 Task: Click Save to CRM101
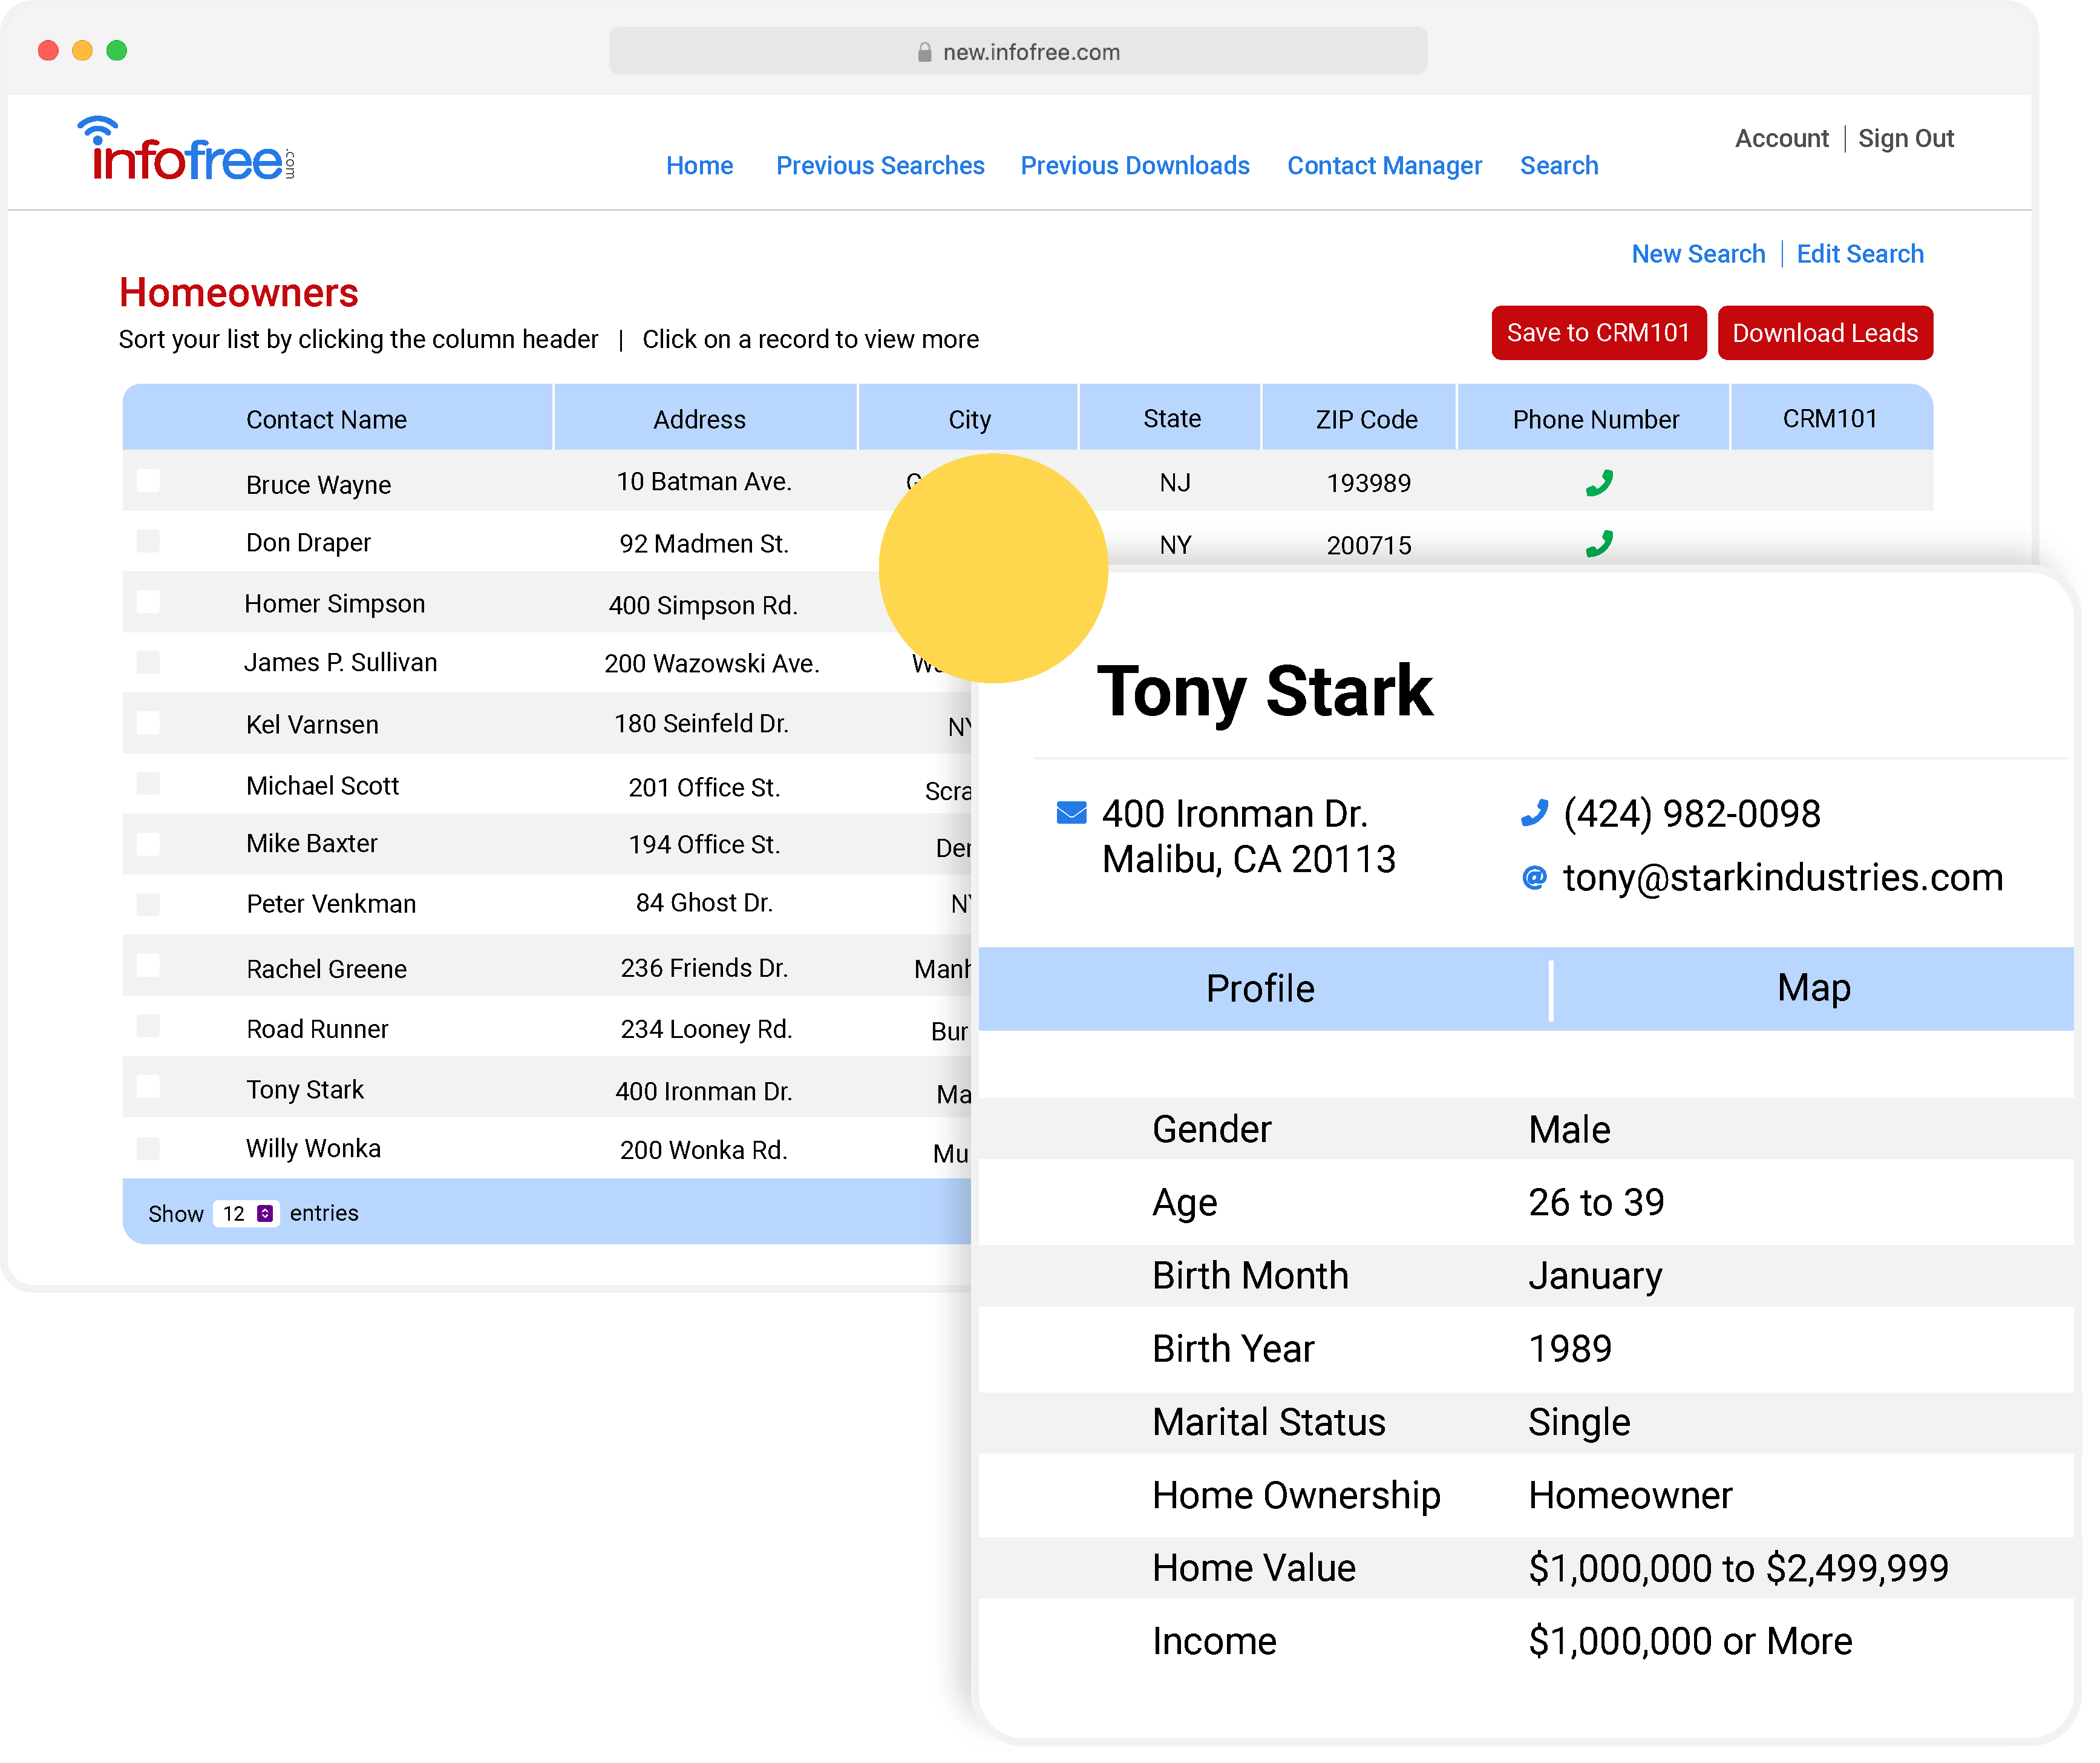click(1598, 332)
